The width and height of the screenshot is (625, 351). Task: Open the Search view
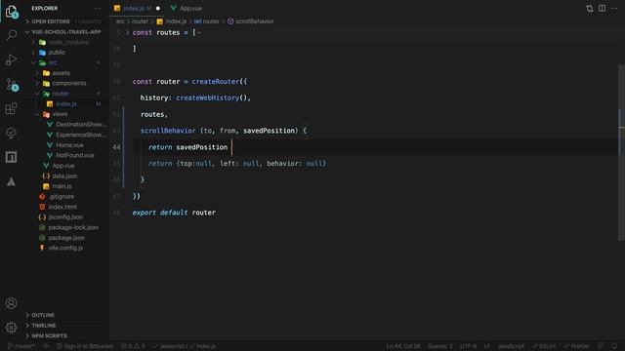click(x=11, y=35)
